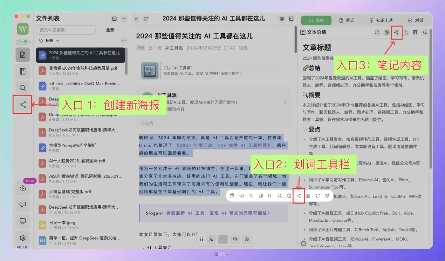Switch to the 对话 tab
Screen dimensions: 445x261
coord(416,20)
